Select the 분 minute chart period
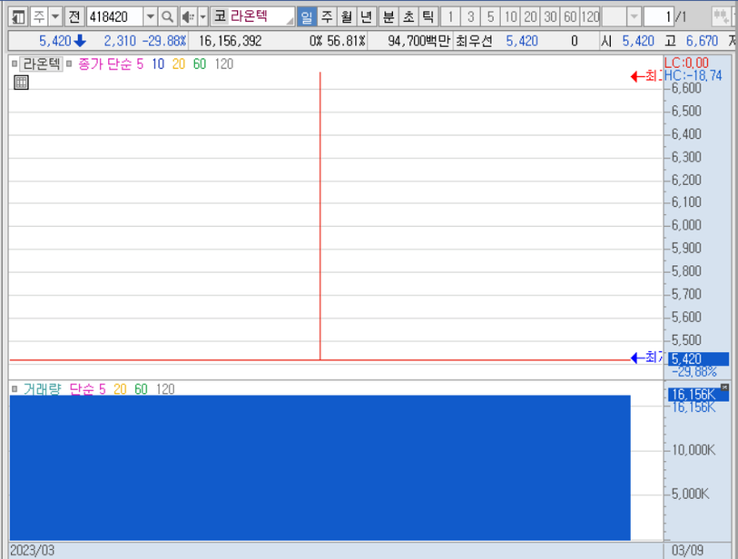Image resolution: width=738 pixels, height=559 pixels. click(389, 17)
